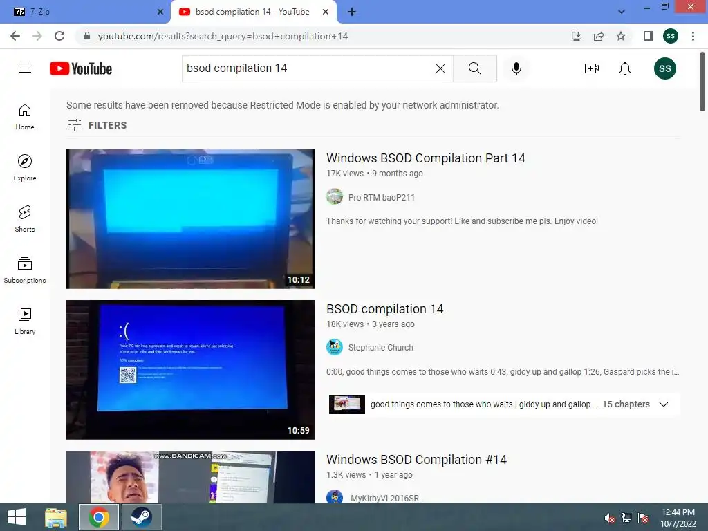Screen dimensions: 708x531
Task: Click the address bar URL
Action: pos(223,36)
